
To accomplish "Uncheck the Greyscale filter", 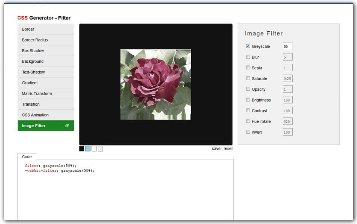I will tap(248, 46).
